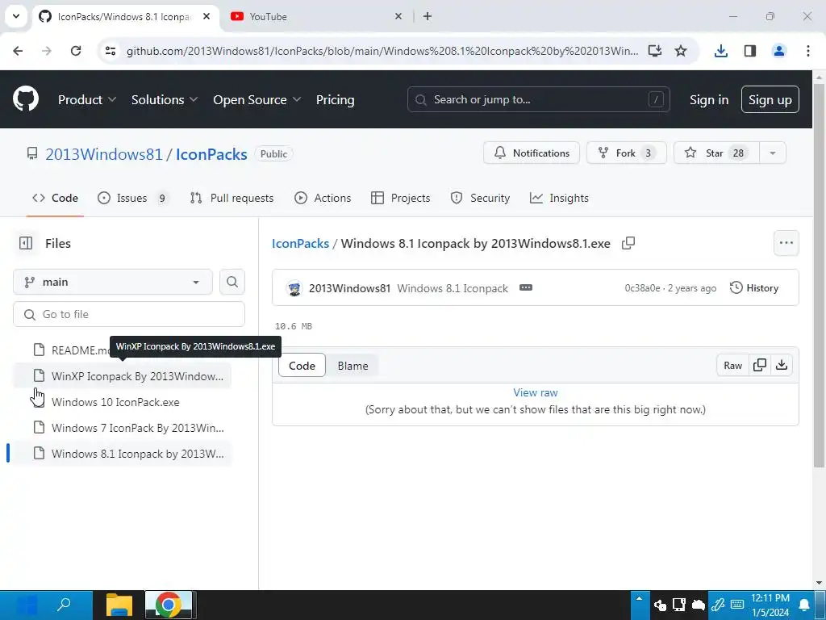Screen dimensions: 826x620
Task: Open File Explorer from taskbar
Action: point(119,605)
